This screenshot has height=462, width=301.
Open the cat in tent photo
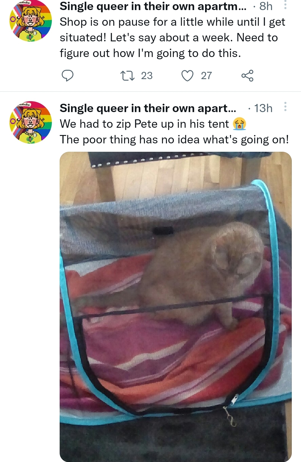[176, 307]
